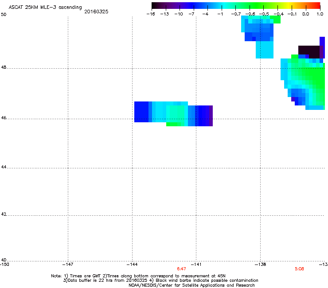Click the colorbar label -7
Screen dimensions: 328x288
pyautogui.click(x=191, y=14)
